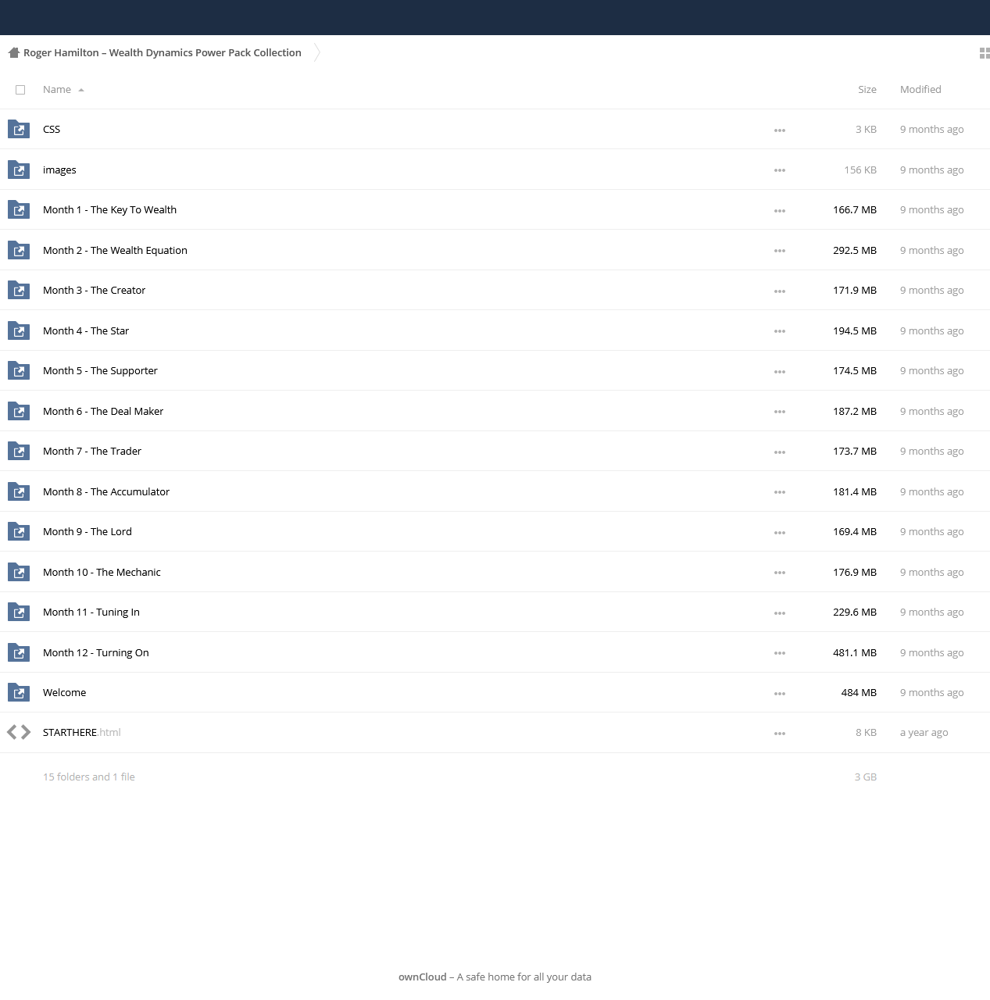990x1000 pixels.
Task: Show more actions for Month 8 folder
Action: click(x=780, y=492)
